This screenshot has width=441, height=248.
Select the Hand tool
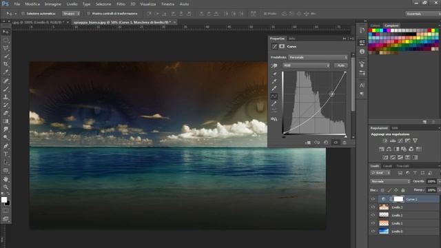(6, 179)
